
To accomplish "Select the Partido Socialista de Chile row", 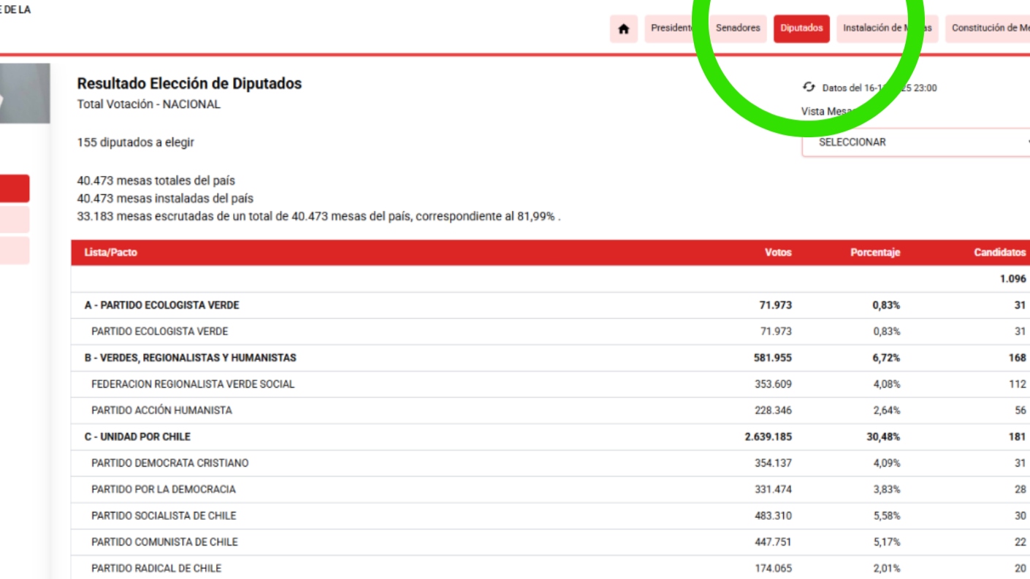I will (164, 515).
